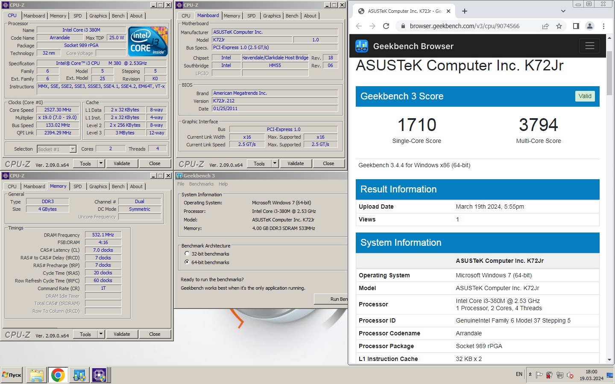
Task: Switch to Bench tab in Mainboard window
Action: pyautogui.click(x=292, y=16)
